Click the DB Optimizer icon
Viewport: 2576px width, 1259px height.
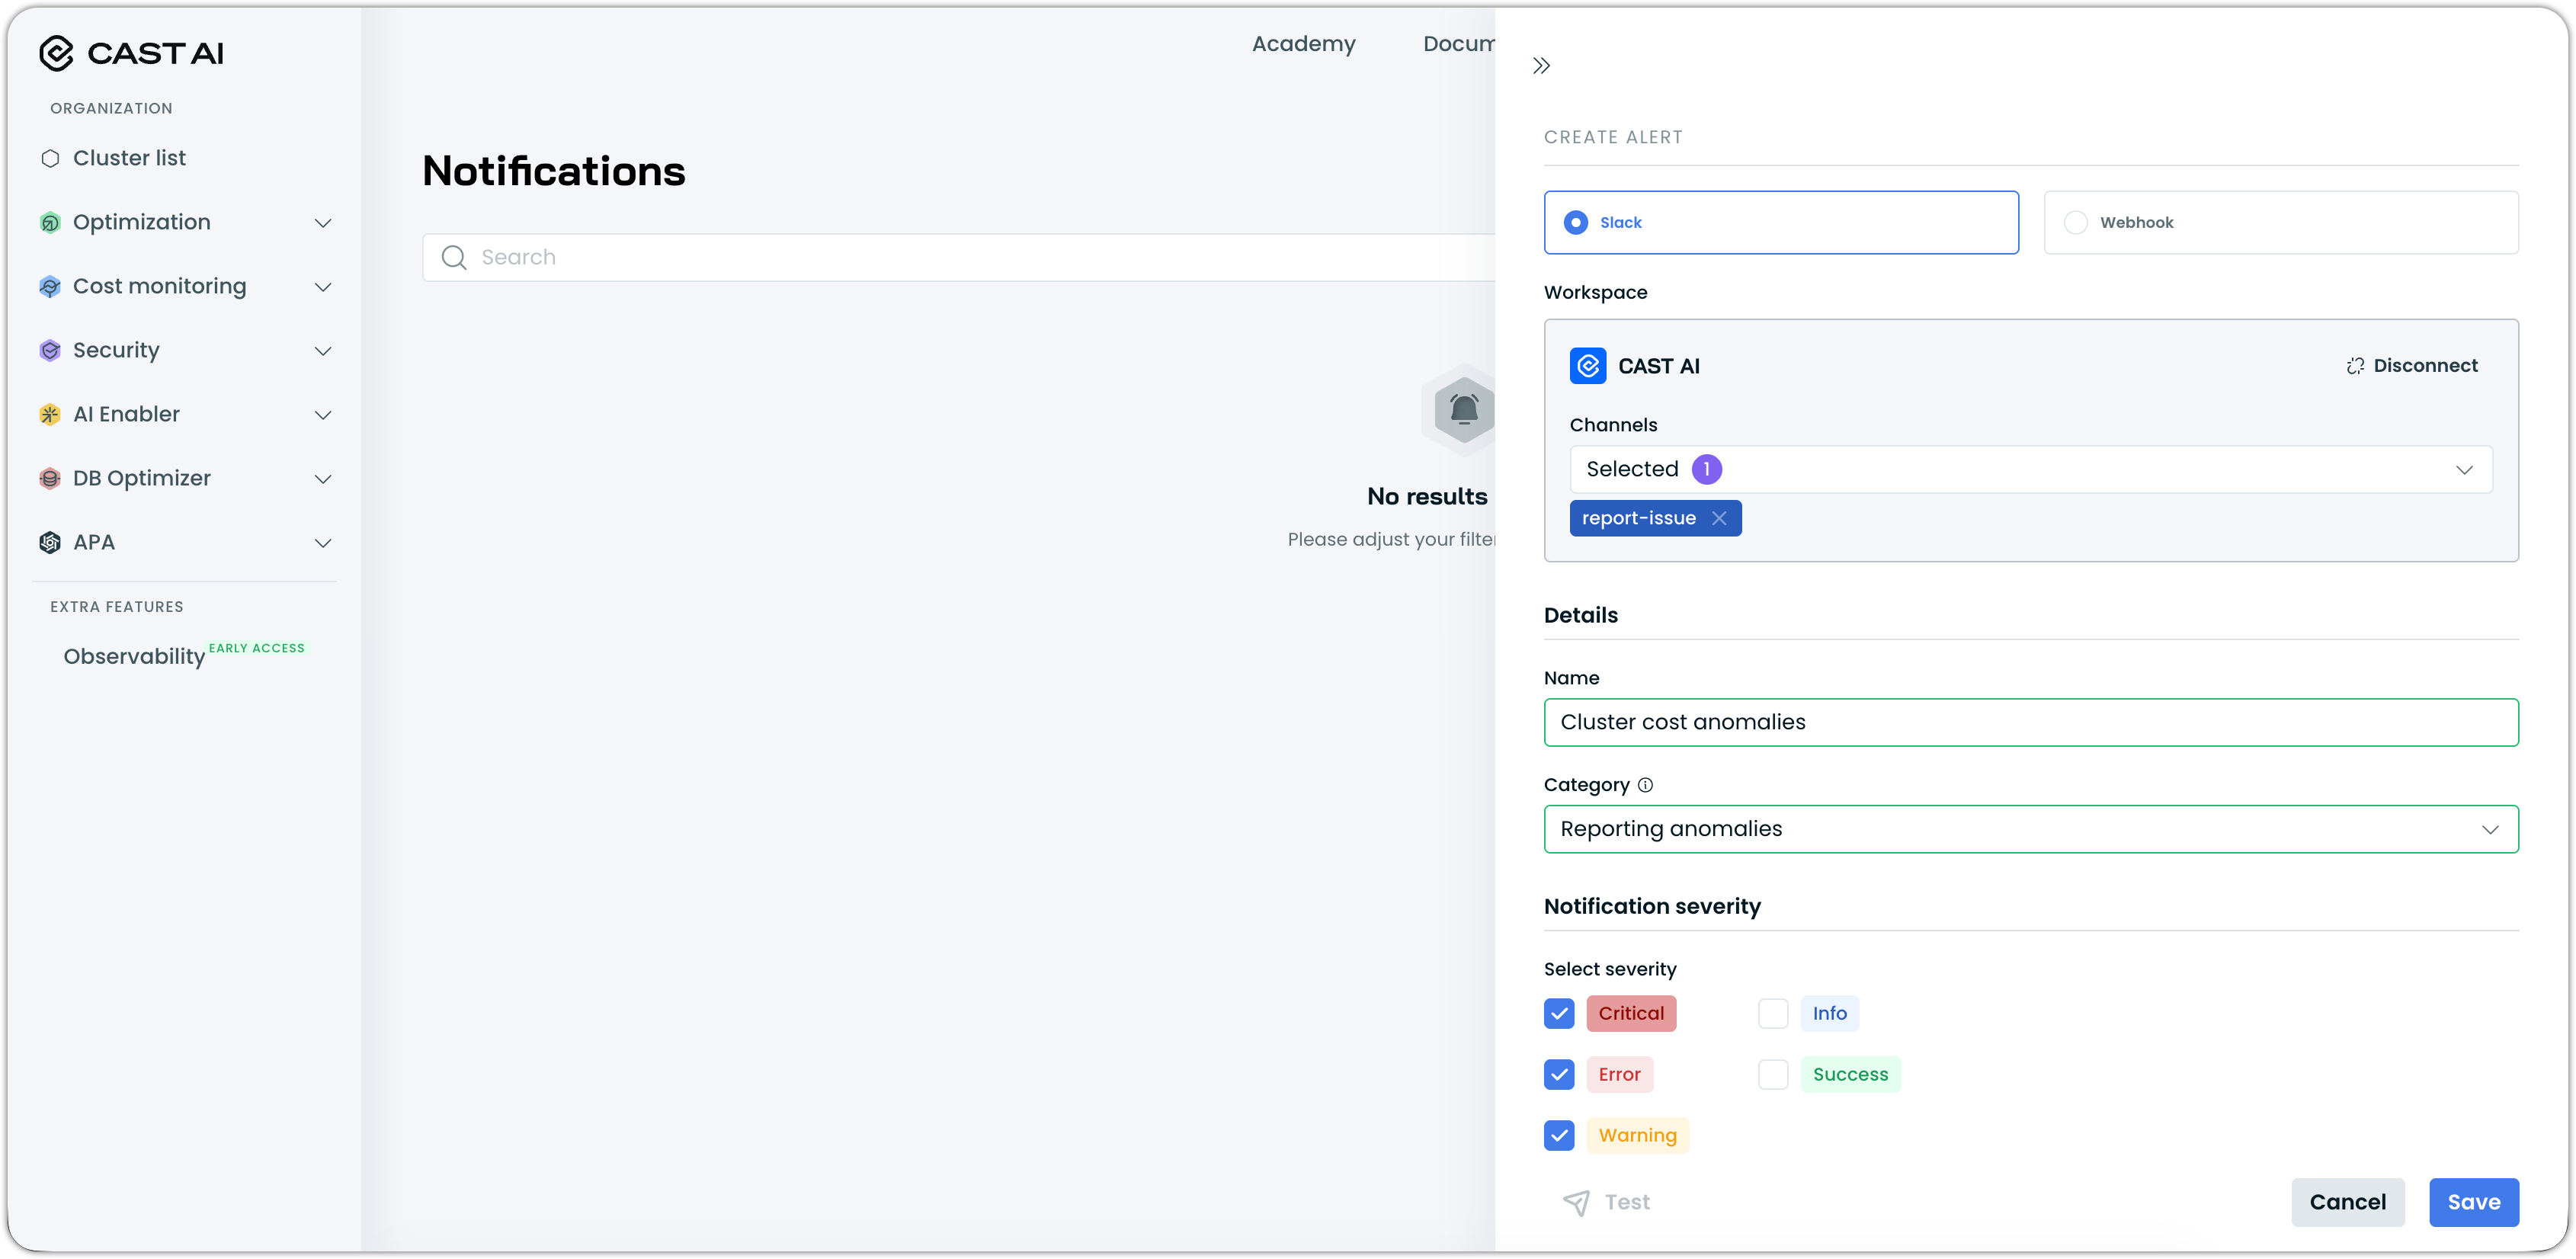click(x=50, y=478)
